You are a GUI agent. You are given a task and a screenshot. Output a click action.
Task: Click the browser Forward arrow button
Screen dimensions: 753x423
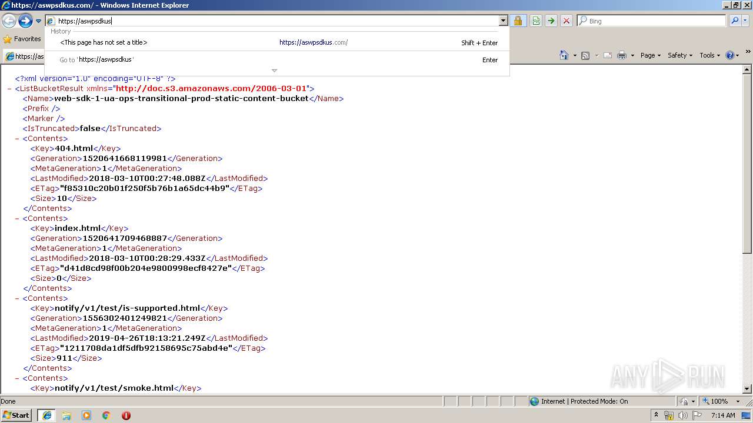tap(25, 21)
